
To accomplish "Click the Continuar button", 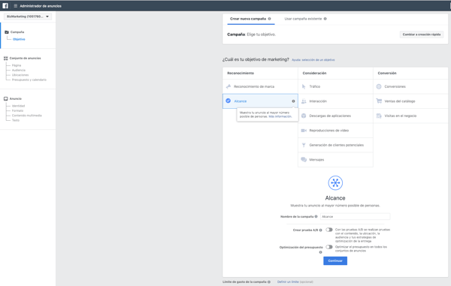I will tap(335, 260).
